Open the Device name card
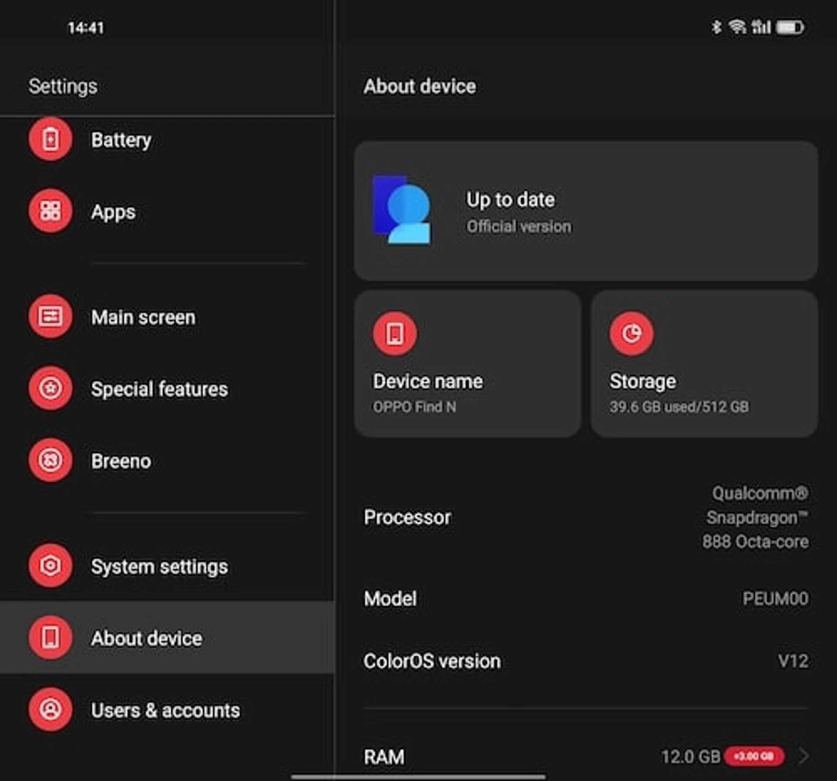Viewport: 837px width, 781px height. (x=468, y=364)
